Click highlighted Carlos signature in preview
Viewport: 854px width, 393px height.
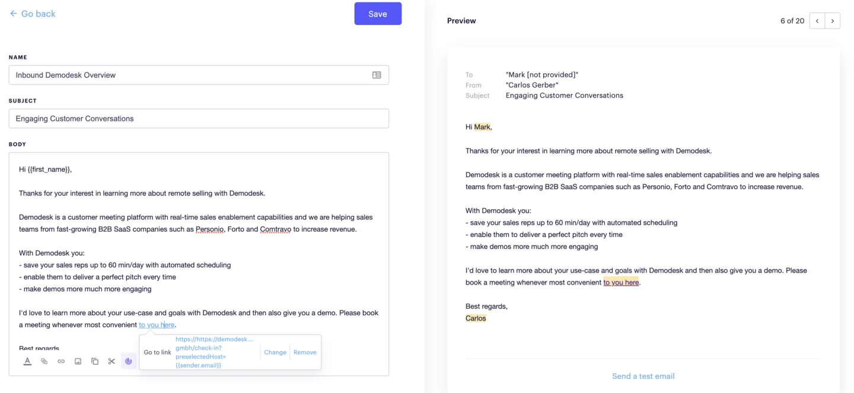476,318
